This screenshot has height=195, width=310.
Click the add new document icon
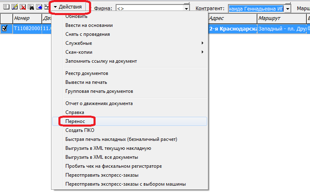click(x=39, y=7)
